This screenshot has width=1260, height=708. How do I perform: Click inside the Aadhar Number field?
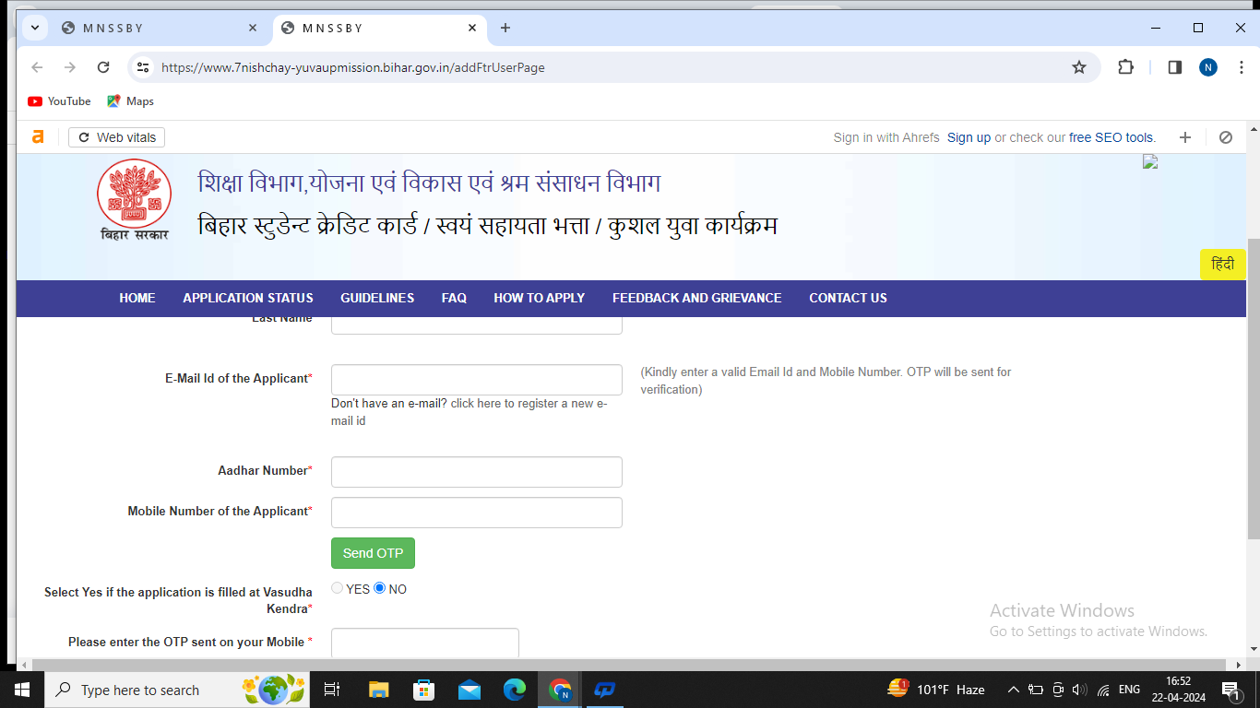click(476, 471)
